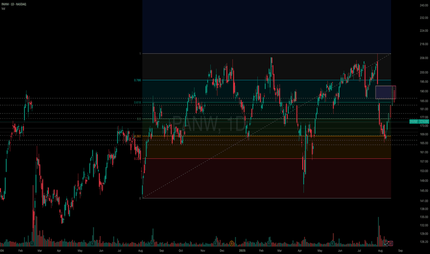Click the 141.00 price axis label

(424, 201)
